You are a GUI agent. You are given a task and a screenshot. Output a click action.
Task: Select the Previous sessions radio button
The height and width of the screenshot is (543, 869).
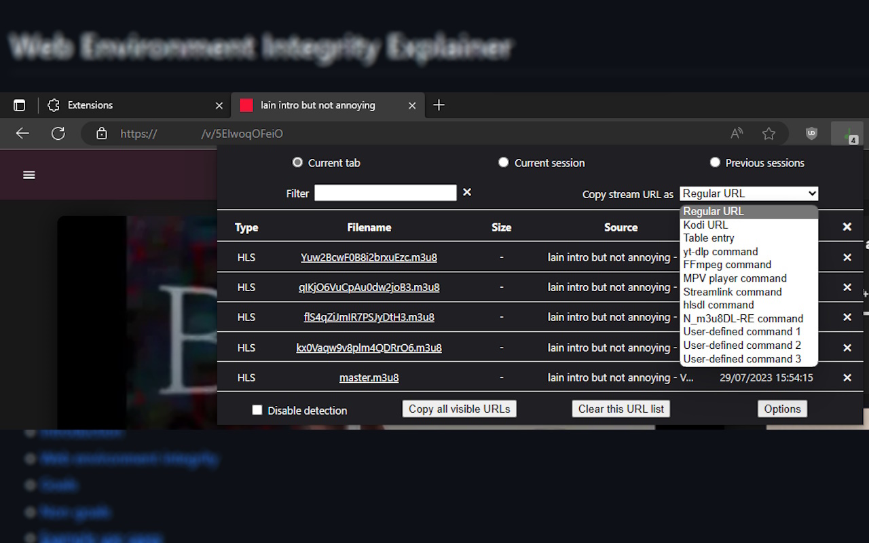[x=715, y=162]
